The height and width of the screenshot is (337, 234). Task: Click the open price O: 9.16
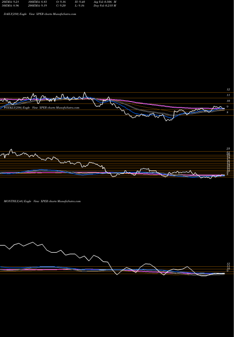point(61,2)
